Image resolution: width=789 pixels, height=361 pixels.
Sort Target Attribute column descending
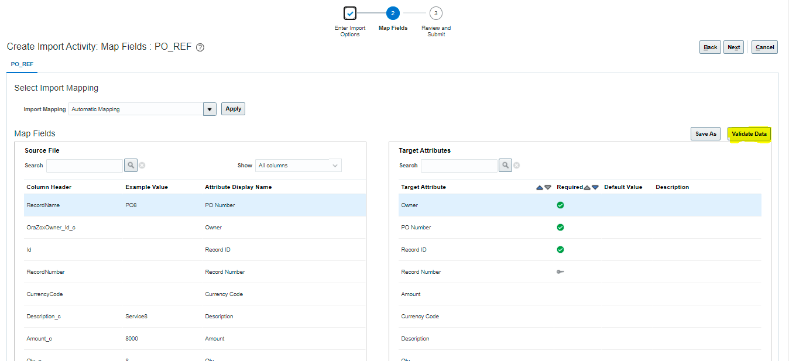548,187
